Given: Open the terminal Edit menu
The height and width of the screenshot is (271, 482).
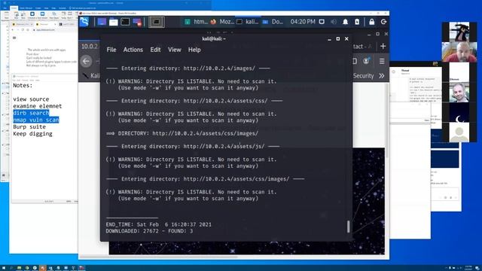Looking at the screenshot, I should click(155, 50).
